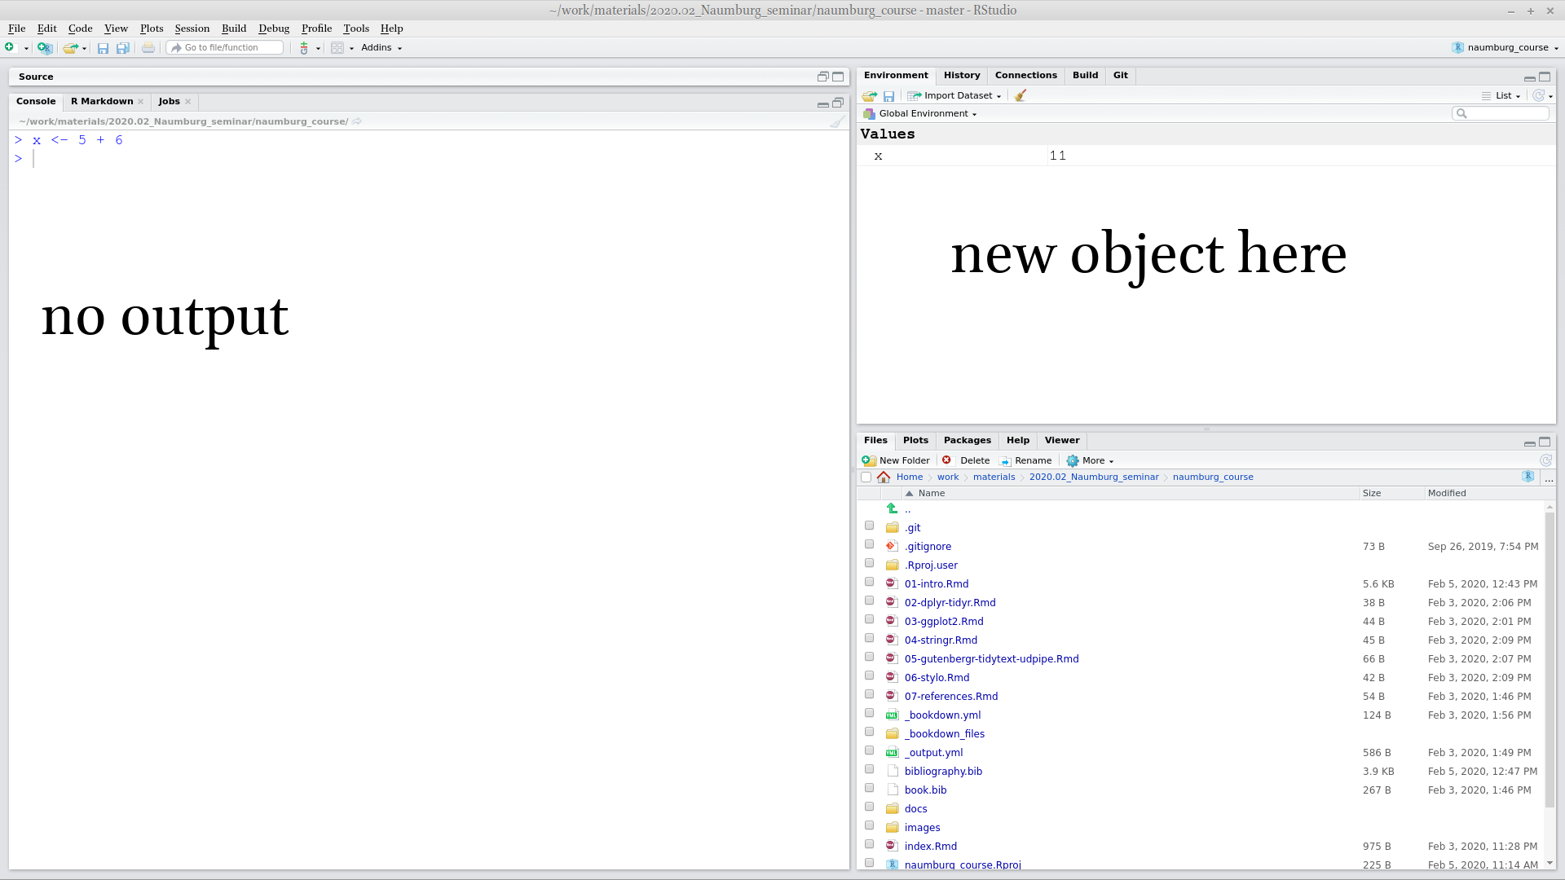This screenshot has height=880, width=1565.
Task: Toggle the select-all checkbox in Files breadcrumb
Action: [866, 477]
